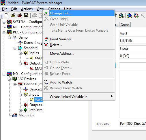Image resolution: width=146 pixels, height=140 pixels.
Task: Click the yellow Open folder toolbar icon
Action: click(13, 15)
